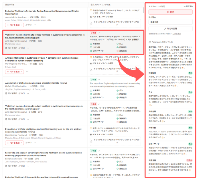Click verified check icon beside Faster title 採用 badge
The image size is (199, 181).
point(99,151)
